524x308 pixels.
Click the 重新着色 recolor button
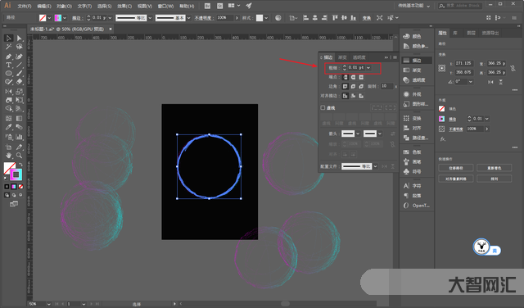pos(495,168)
